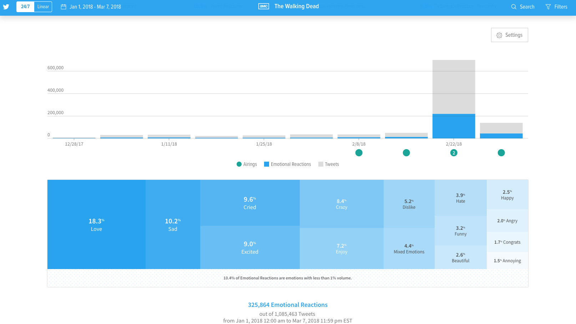Viewport: 576px width, 324px height.
Task: Select the Excited 9.0% tile
Action: click(x=250, y=248)
